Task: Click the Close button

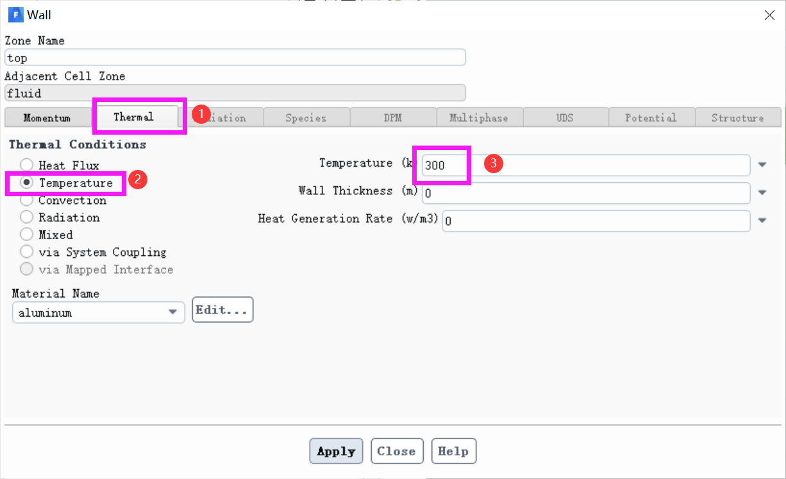Action: coord(396,451)
